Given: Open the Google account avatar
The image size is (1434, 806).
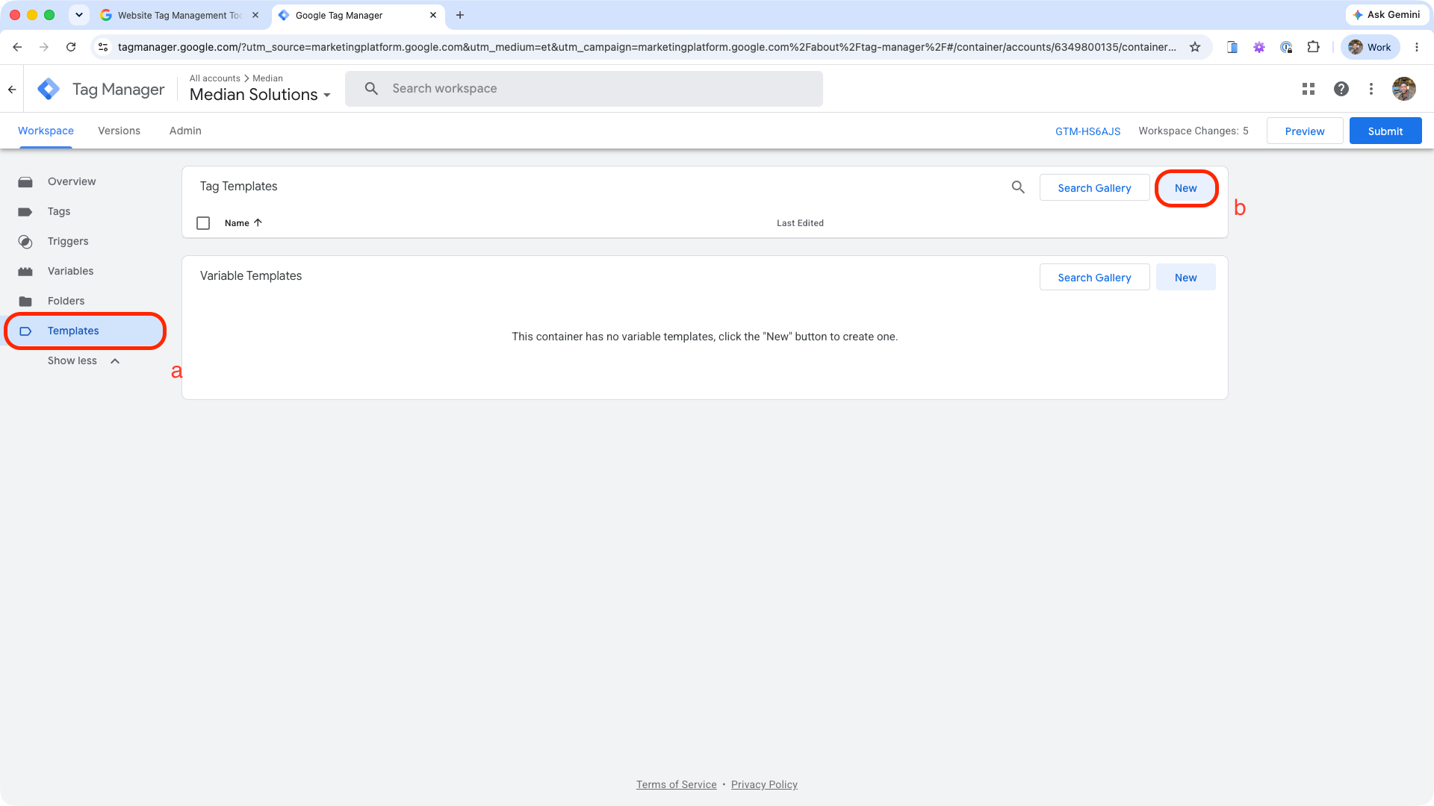Looking at the screenshot, I should tap(1404, 89).
